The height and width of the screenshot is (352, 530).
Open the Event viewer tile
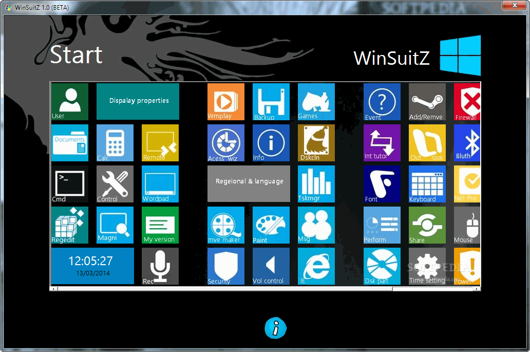pos(382,101)
